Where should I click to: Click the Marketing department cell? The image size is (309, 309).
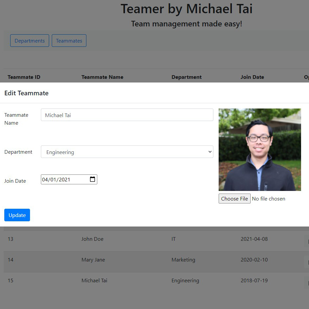point(183,260)
